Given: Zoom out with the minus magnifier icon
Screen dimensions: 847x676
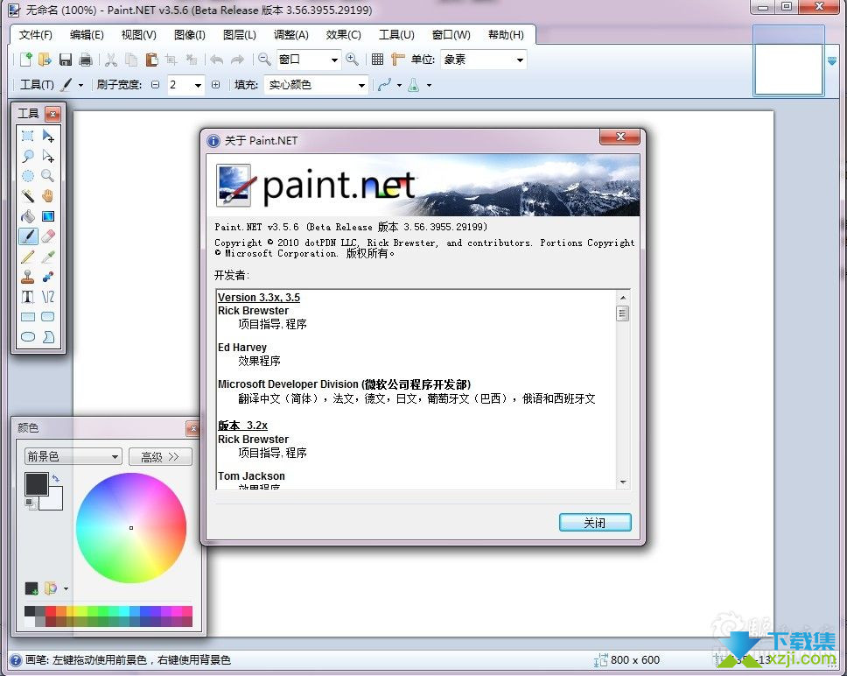Looking at the screenshot, I should tap(264, 59).
